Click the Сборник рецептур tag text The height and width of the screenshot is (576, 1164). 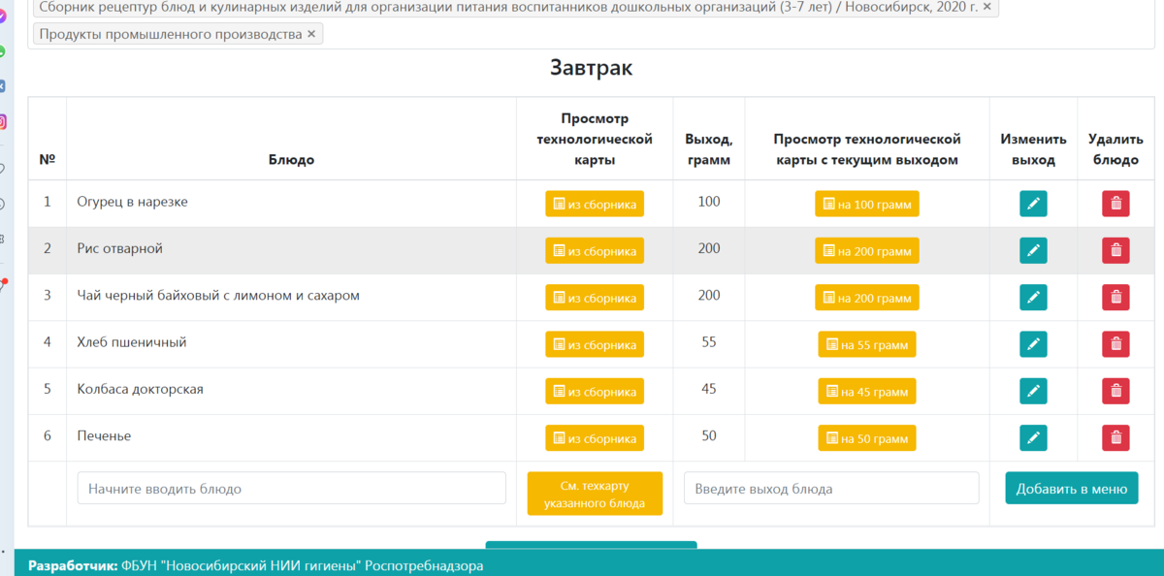[508, 7]
